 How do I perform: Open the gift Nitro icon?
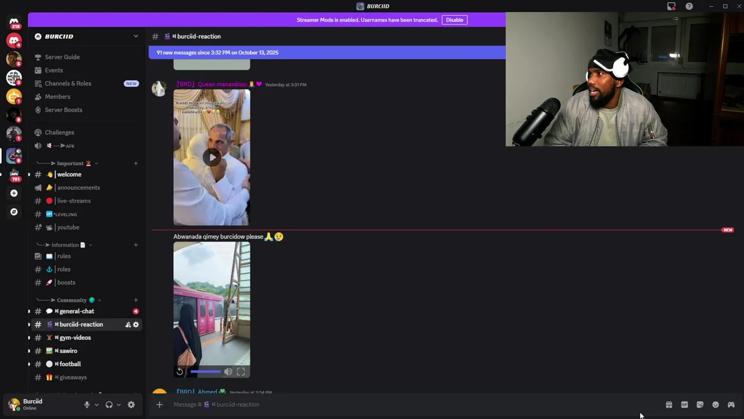[669, 404]
